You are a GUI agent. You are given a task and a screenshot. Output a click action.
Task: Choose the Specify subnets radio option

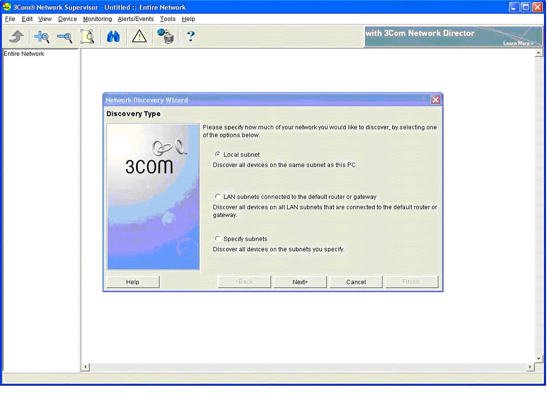pyautogui.click(x=218, y=239)
